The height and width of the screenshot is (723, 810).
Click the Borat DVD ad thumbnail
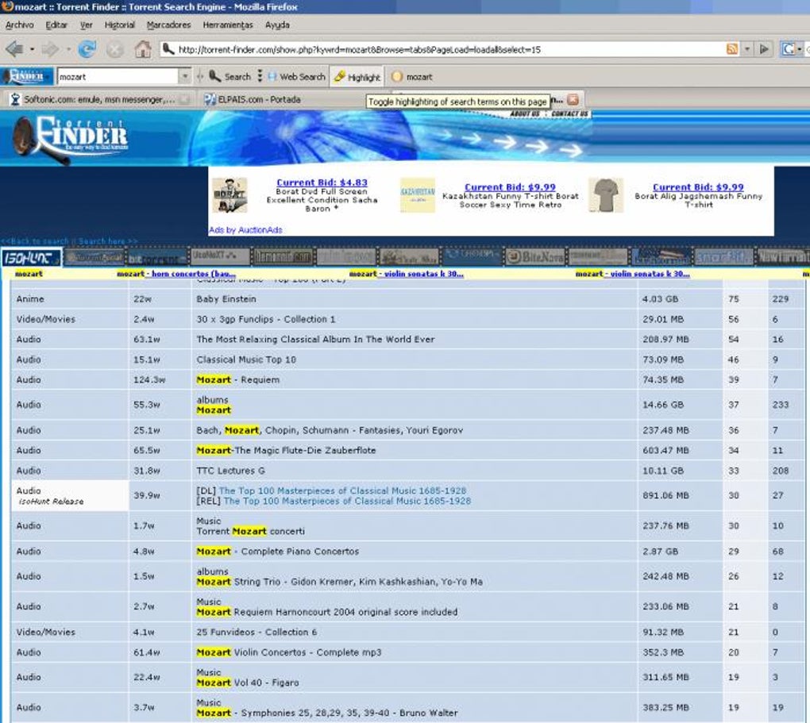tap(229, 195)
